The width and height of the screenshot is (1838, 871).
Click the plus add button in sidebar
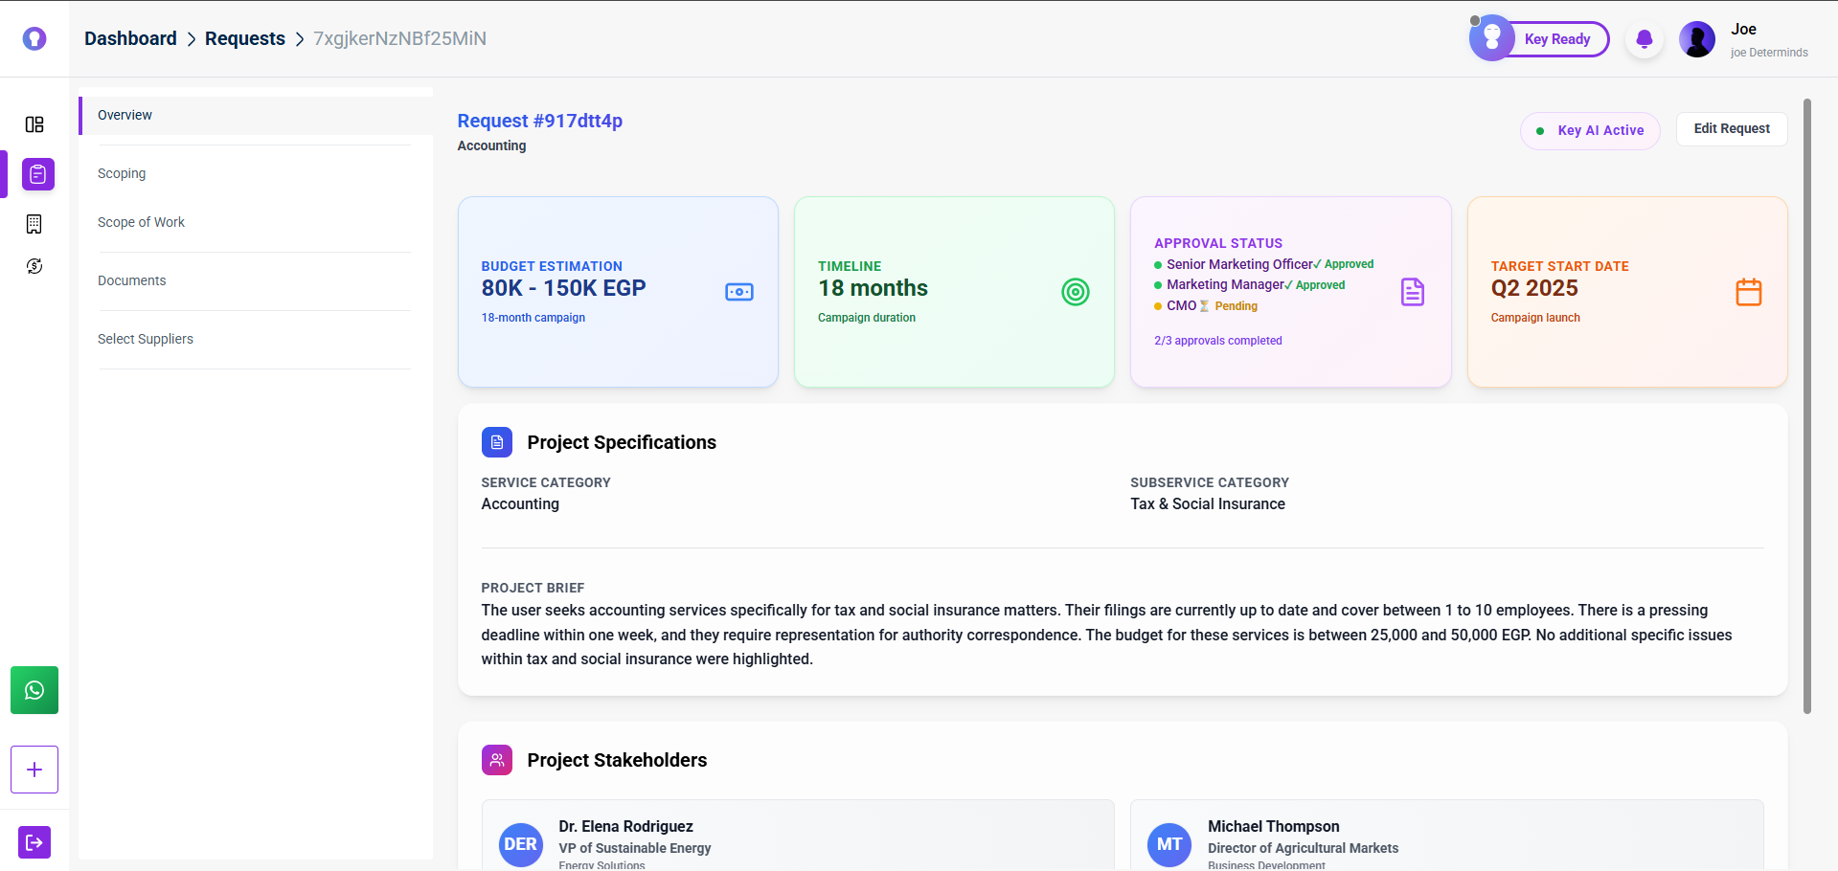(x=34, y=770)
